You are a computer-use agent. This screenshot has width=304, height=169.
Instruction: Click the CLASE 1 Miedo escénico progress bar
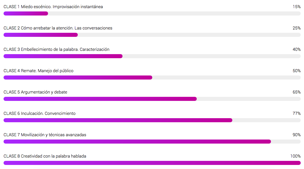[152, 13]
